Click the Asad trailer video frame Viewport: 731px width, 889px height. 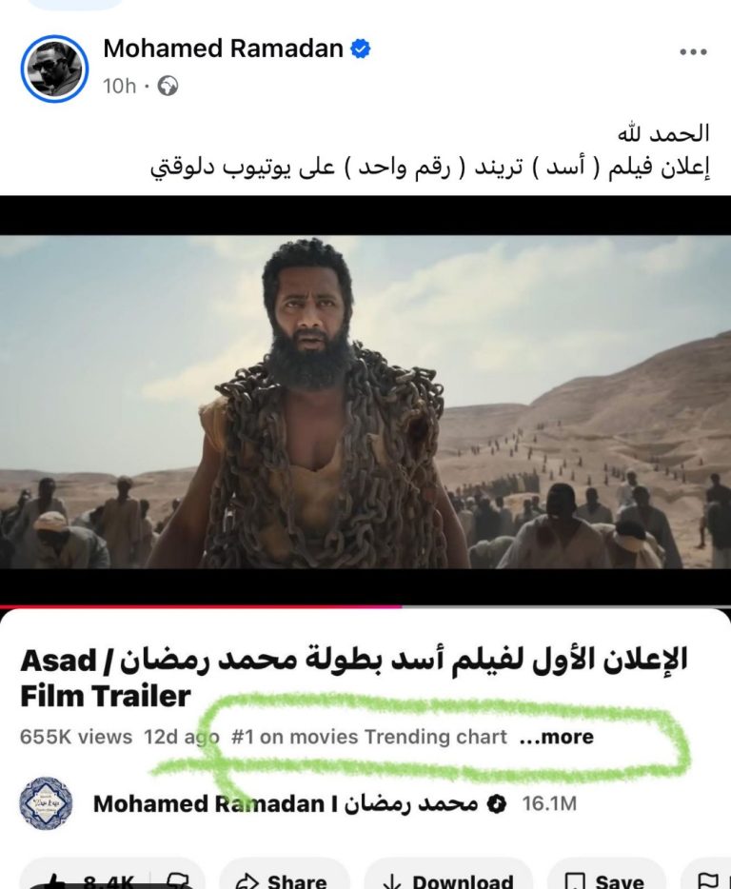coord(365,402)
